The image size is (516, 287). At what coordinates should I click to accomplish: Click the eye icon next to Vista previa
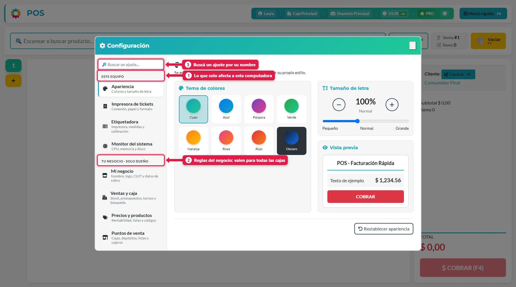(325, 148)
